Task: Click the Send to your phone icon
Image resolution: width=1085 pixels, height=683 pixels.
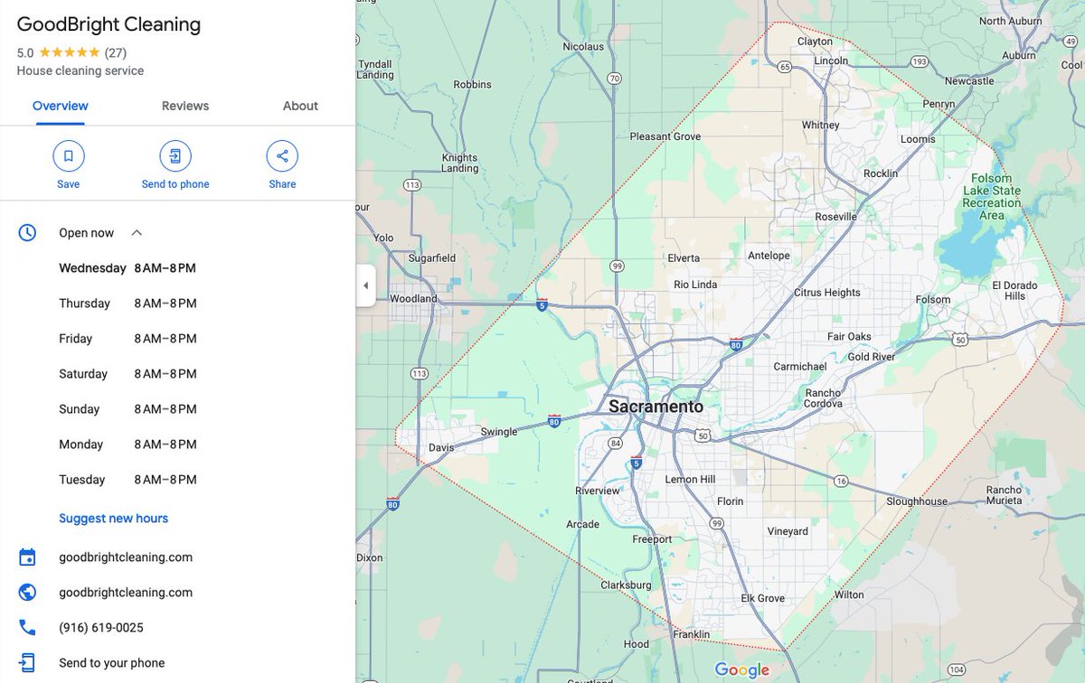Action: pyautogui.click(x=28, y=663)
